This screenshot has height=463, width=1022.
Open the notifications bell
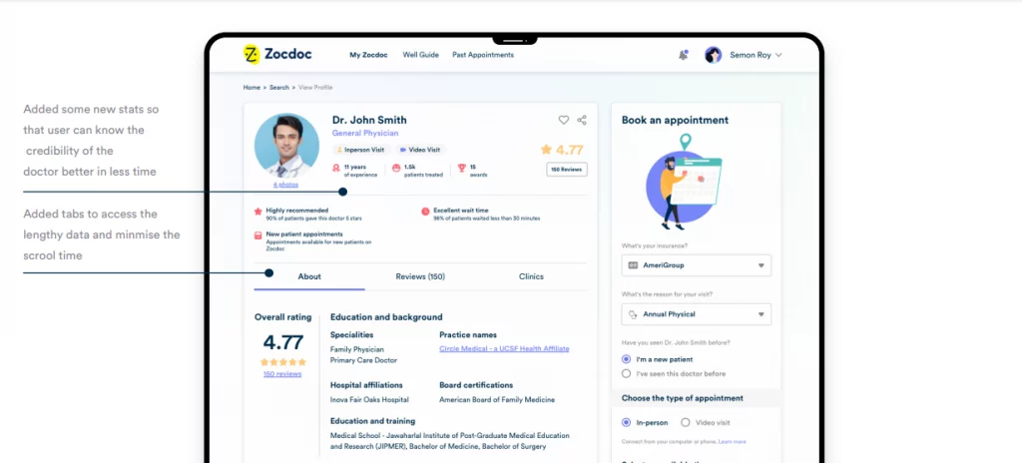click(683, 56)
